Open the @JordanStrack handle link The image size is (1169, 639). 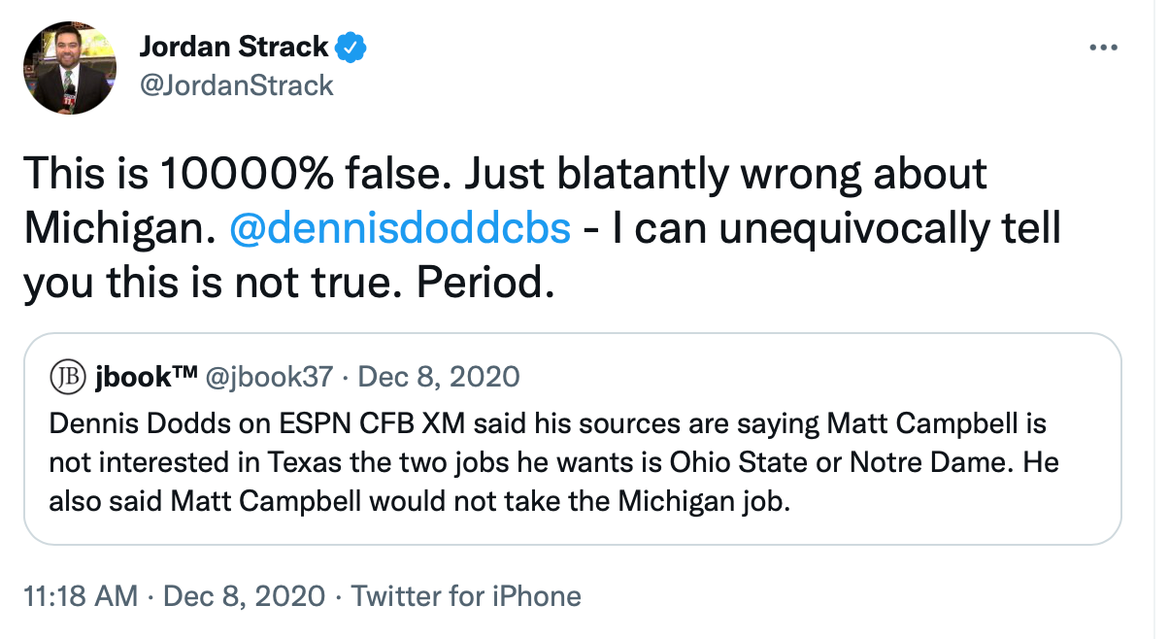(237, 85)
